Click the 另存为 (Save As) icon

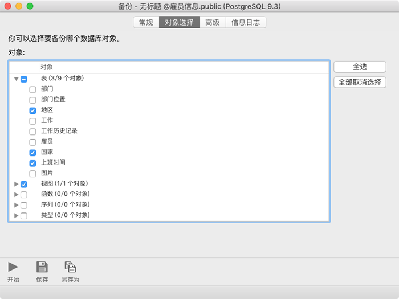coord(70,267)
